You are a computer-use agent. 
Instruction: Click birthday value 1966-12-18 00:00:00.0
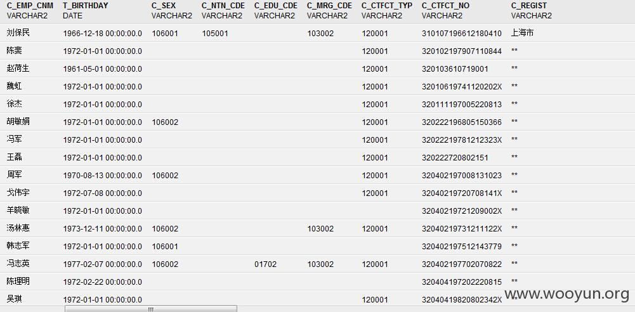coord(103,34)
